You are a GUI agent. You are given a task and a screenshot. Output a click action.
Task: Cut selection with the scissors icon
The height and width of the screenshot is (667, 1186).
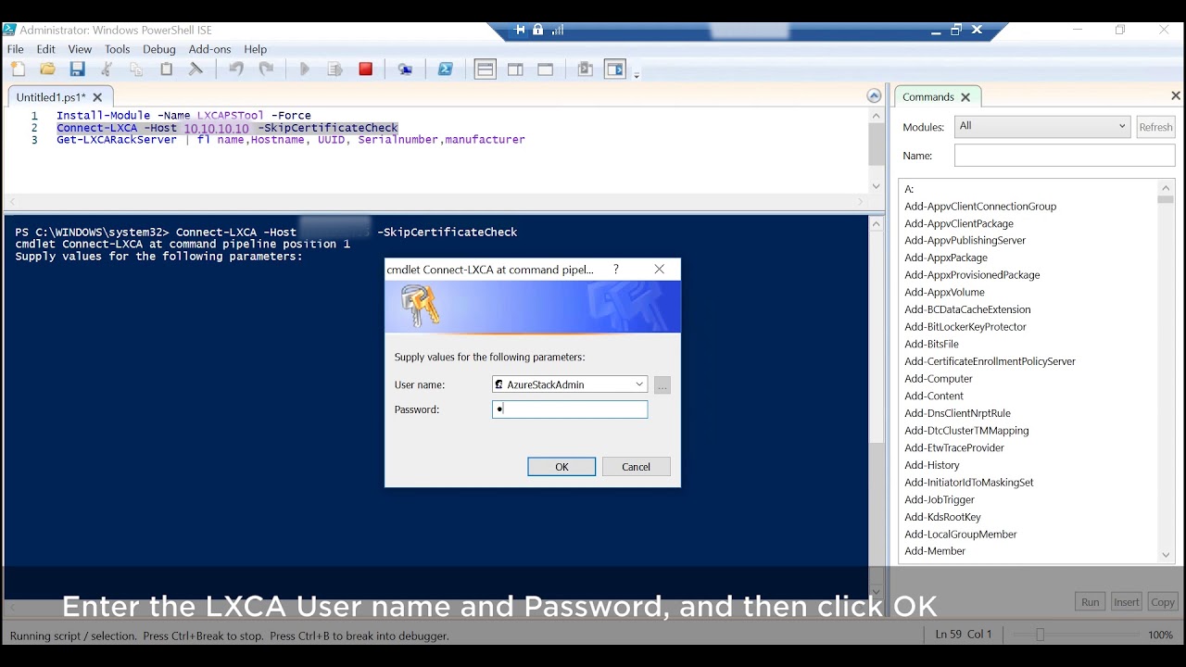(107, 69)
